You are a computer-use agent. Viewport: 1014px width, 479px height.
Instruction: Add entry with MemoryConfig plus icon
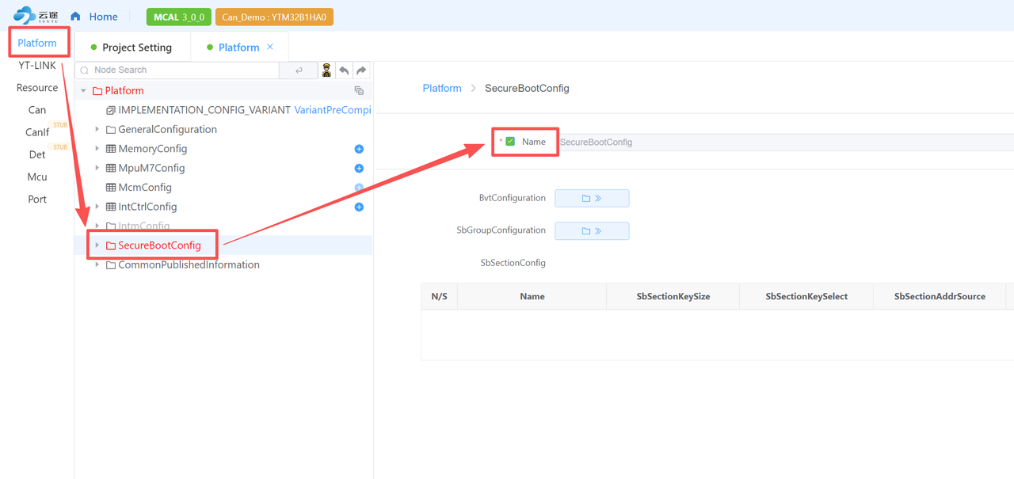pos(359,149)
